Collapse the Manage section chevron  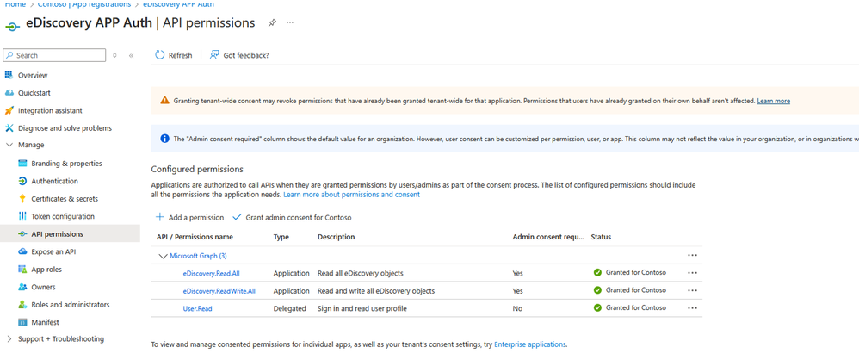pos(9,145)
